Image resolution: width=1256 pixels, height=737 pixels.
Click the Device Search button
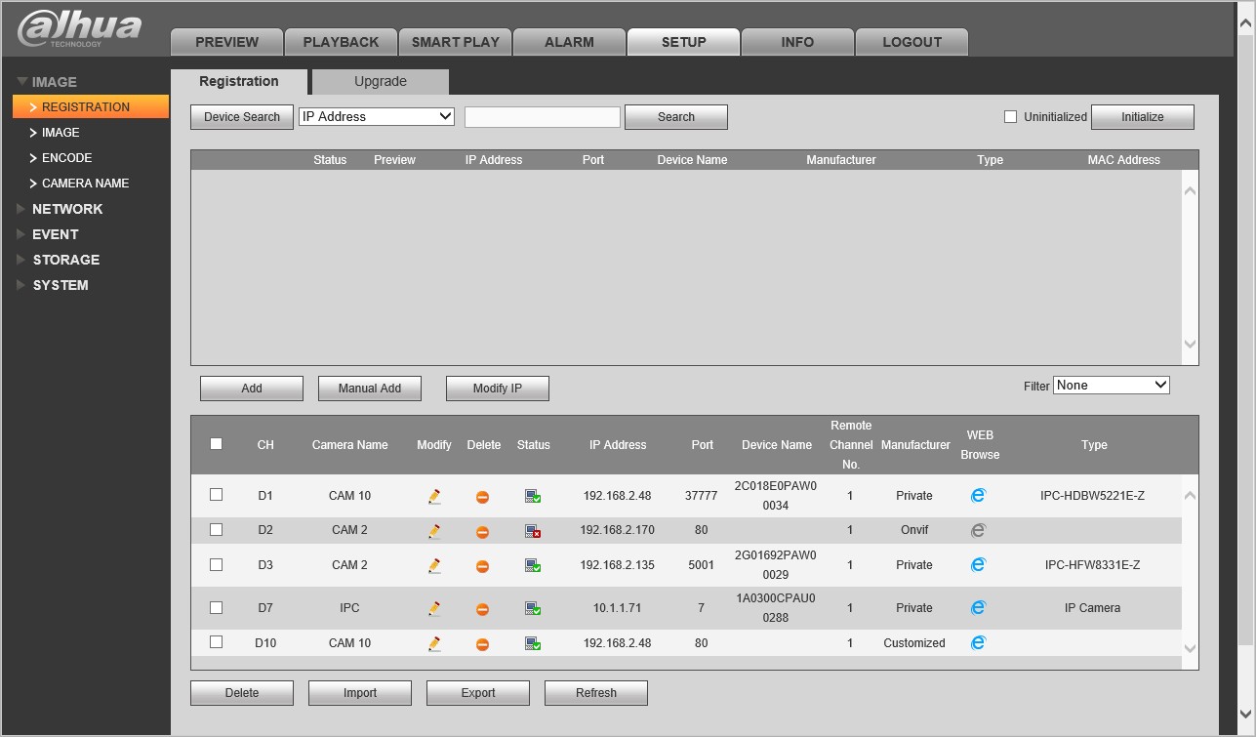tap(242, 117)
